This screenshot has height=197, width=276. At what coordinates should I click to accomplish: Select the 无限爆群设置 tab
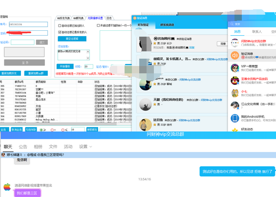pyautogui.click(x=95, y=18)
